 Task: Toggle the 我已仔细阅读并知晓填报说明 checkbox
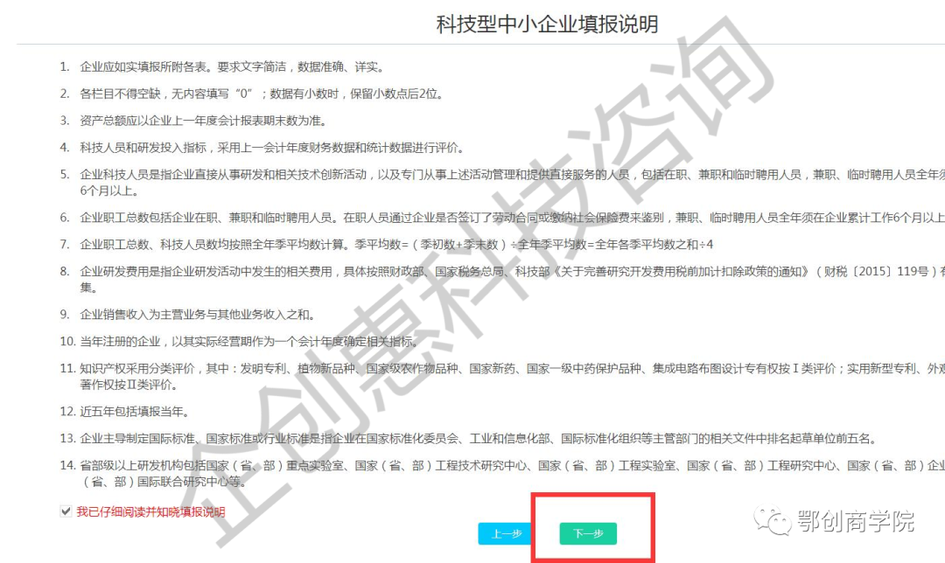click(66, 511)
